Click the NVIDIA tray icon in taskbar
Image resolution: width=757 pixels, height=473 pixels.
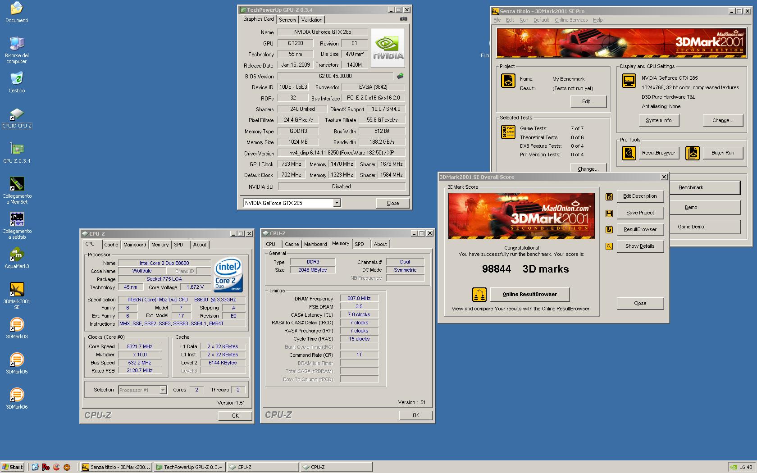733,467
